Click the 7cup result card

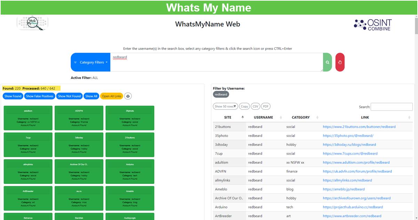[x=28, y=145]
